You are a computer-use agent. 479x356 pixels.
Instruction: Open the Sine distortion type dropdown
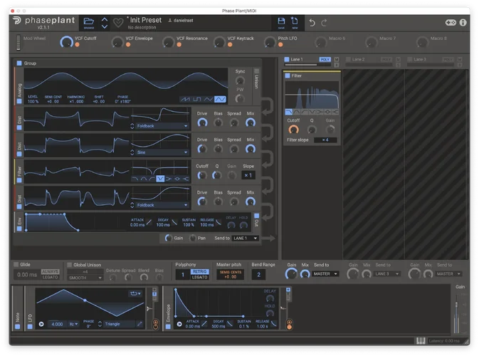[160, 152]
